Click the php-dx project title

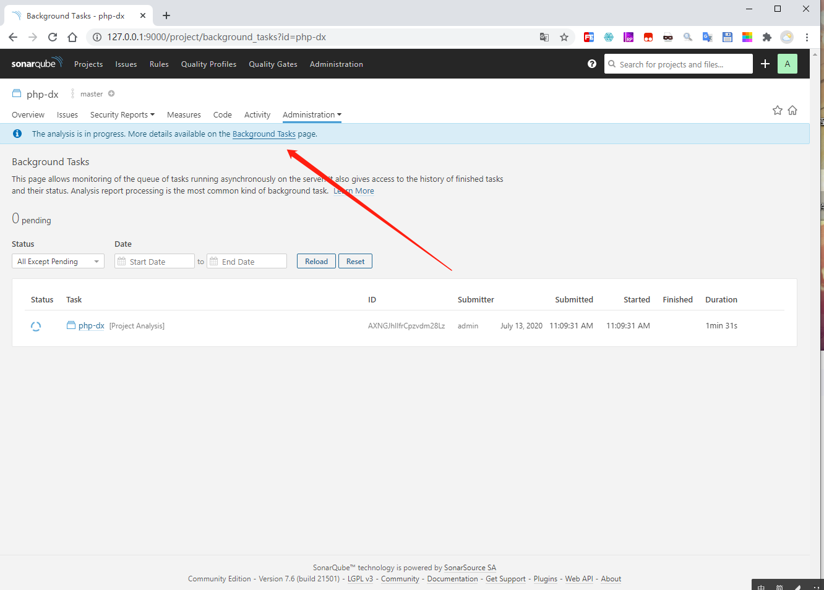(x=43, y=94)
